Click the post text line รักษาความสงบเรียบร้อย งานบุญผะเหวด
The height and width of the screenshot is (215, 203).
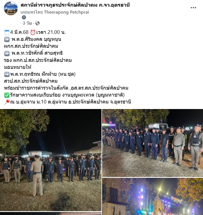(67, 95)
